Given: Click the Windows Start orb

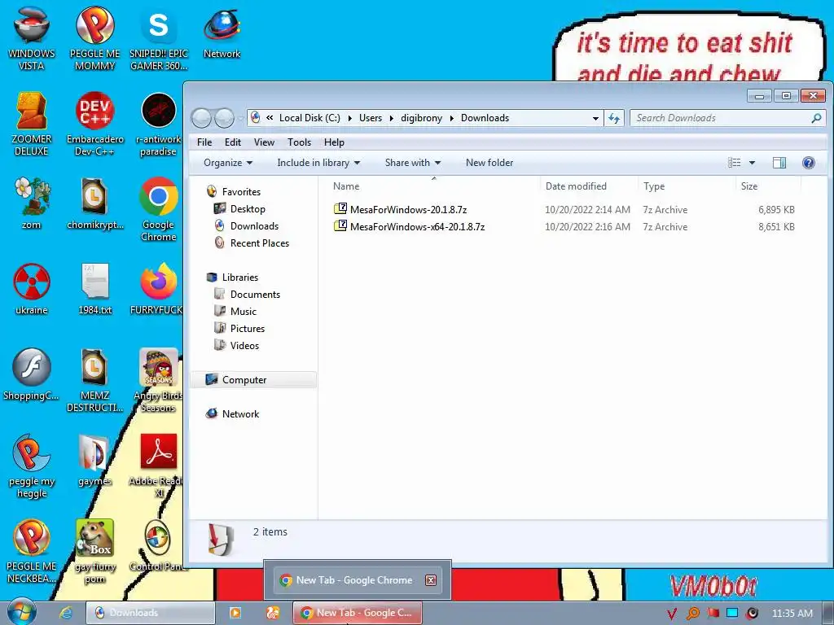Looking at the screenshot, I should [x=21, y=612].
